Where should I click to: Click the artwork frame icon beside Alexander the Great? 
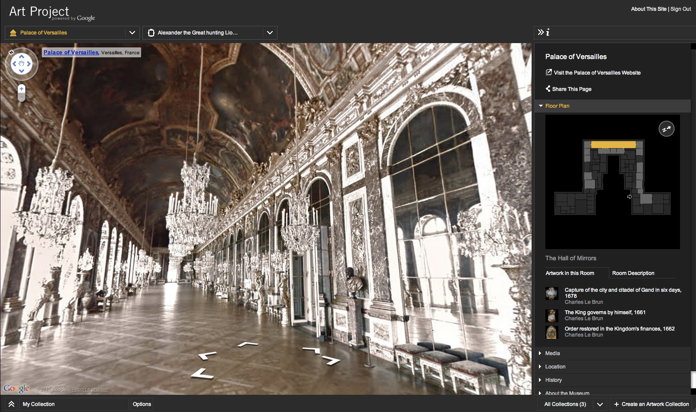(151, 33)
